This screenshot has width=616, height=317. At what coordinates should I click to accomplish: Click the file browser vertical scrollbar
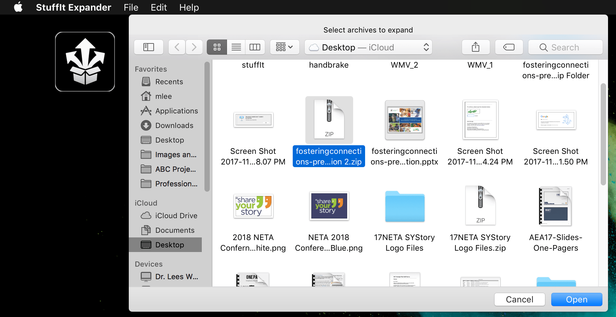tap(603, 134)
